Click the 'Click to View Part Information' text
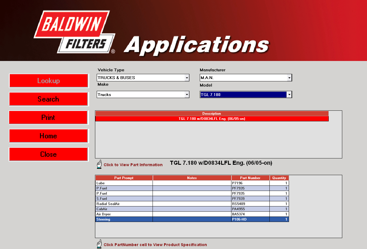 point(133,165)
